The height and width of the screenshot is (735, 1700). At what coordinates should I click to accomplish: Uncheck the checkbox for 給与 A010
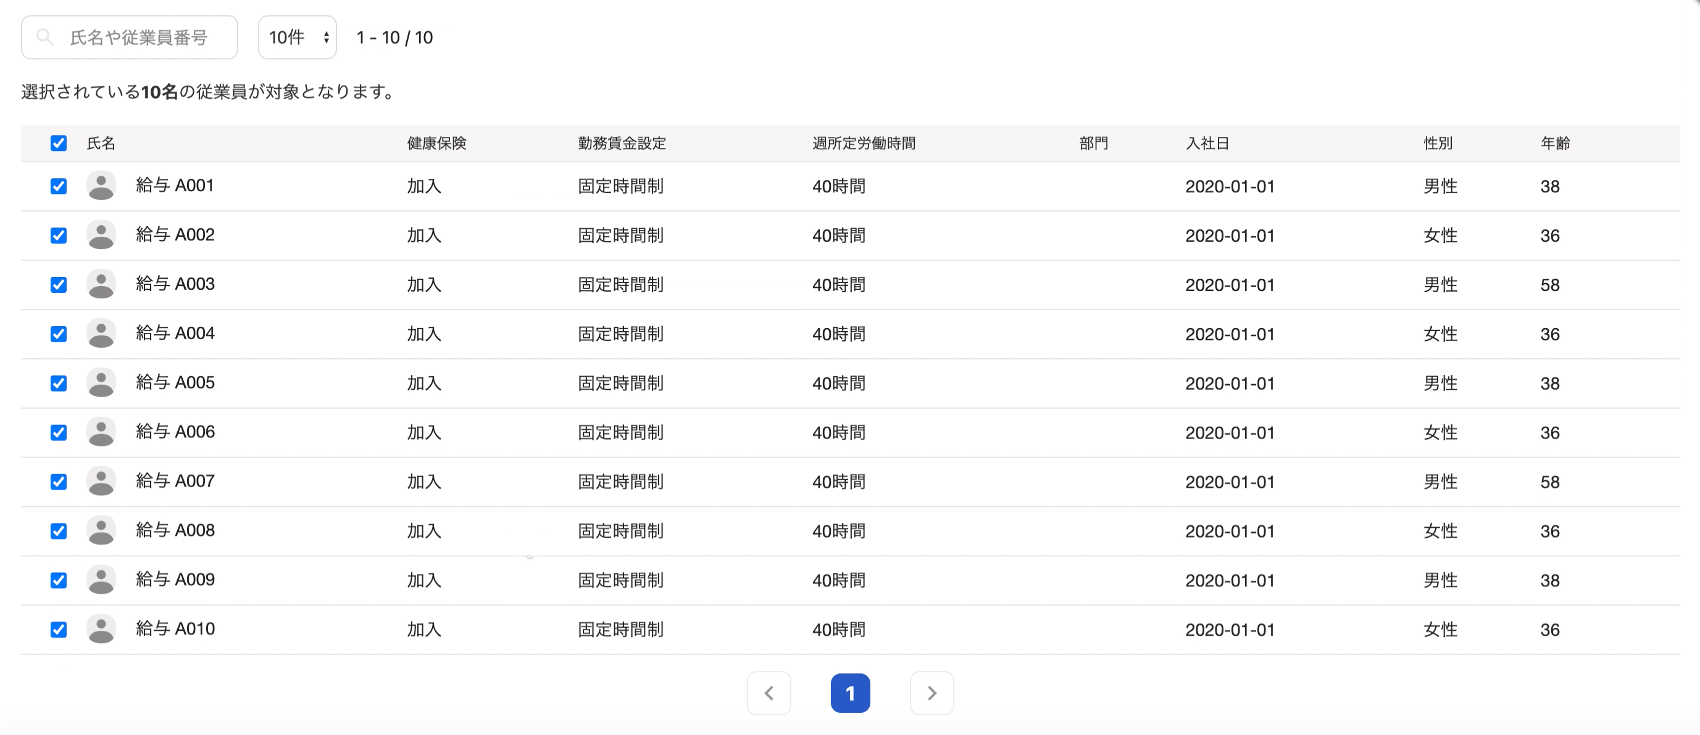click(59, 630)
